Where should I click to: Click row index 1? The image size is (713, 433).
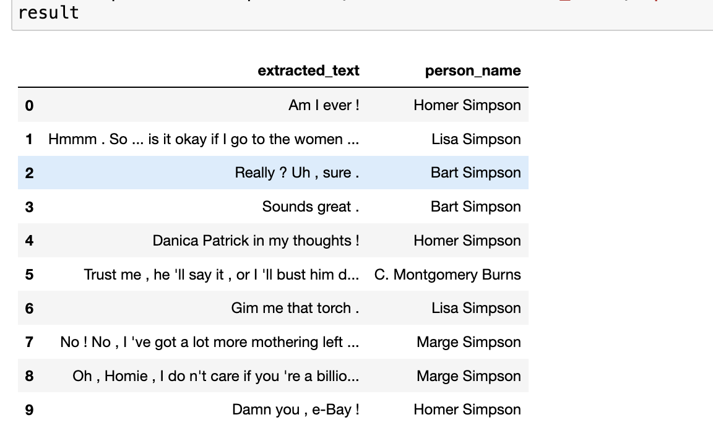pyautogui.click(x=29, y=139)
